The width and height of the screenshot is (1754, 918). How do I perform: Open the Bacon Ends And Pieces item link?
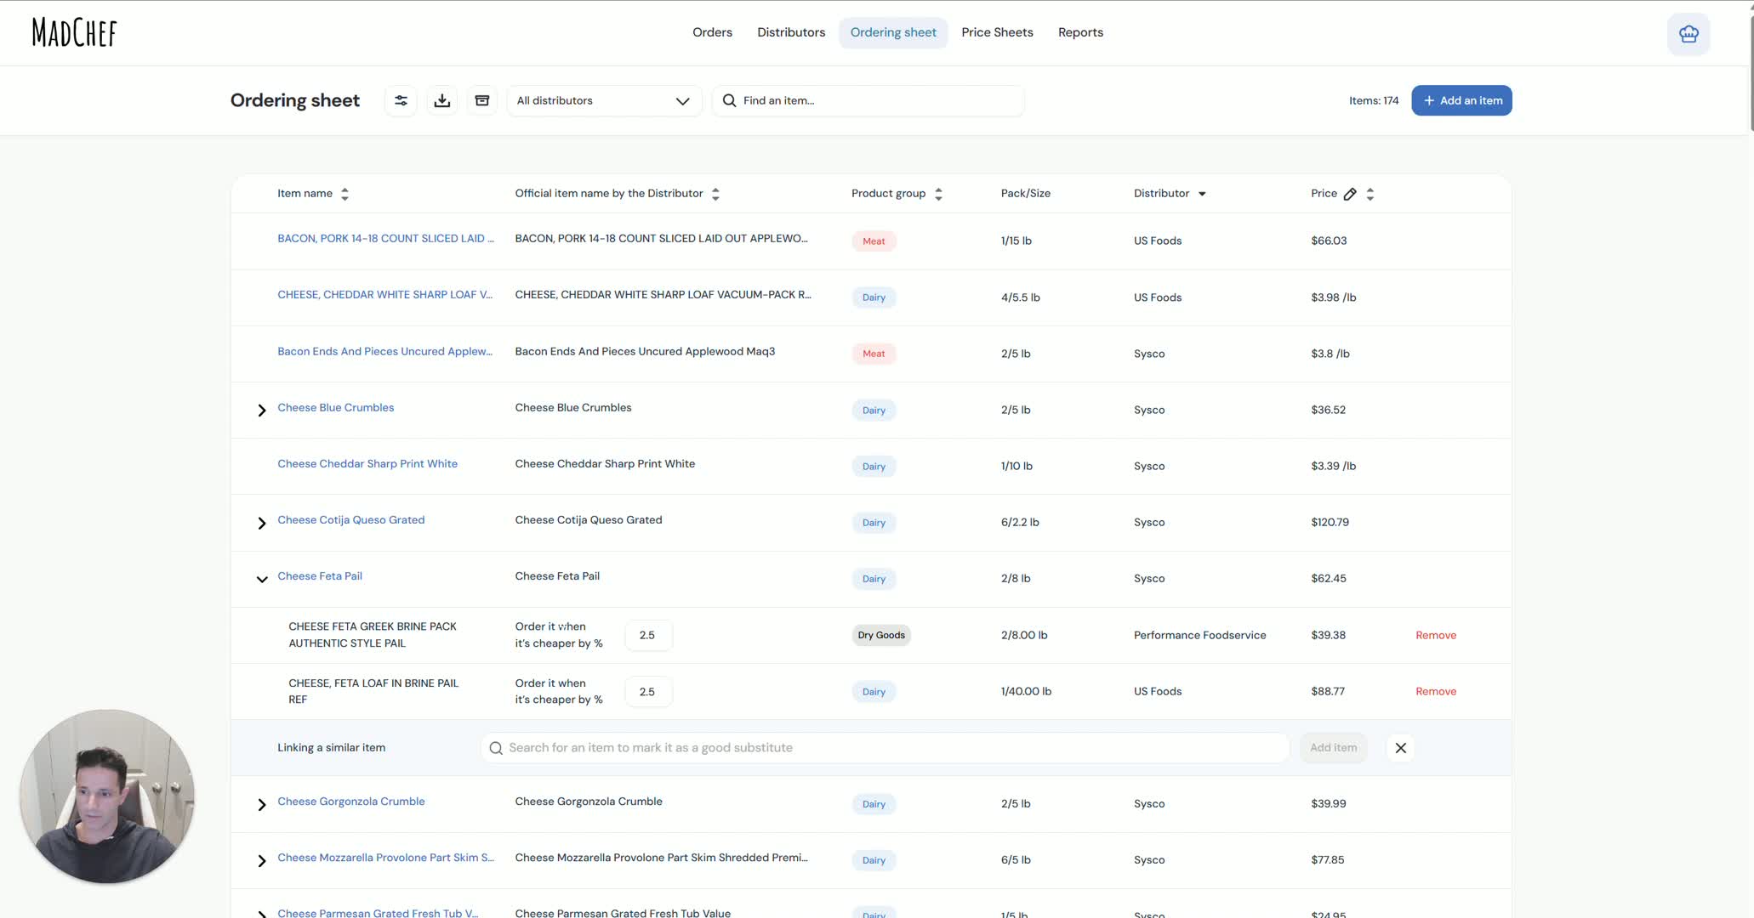tap(384, 351)
